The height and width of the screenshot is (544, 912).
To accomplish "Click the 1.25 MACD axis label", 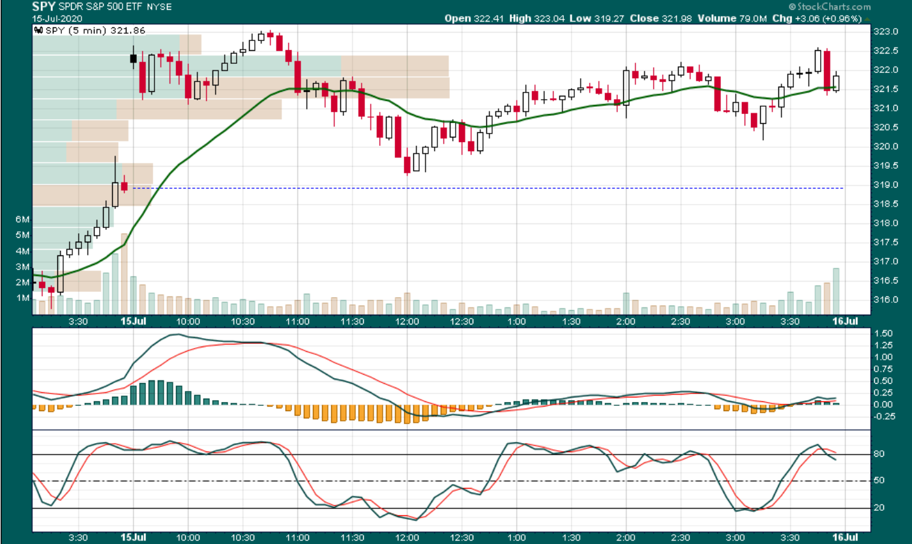I will pos(883,345).
